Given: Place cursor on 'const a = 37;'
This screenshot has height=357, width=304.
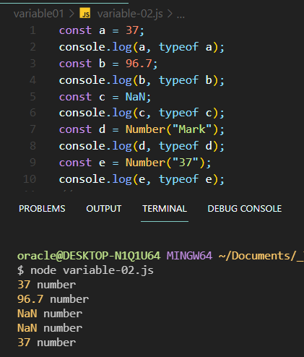Looking at the screenshot, I should 102,31.
